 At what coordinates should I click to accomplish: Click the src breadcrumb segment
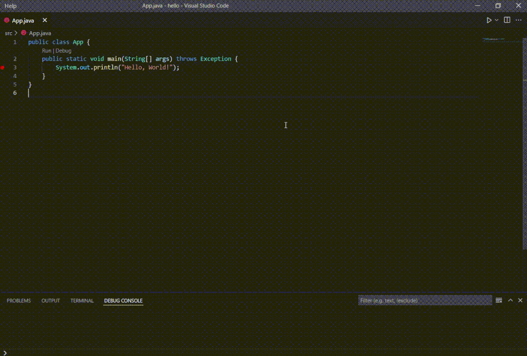click(x=8, y=33)
